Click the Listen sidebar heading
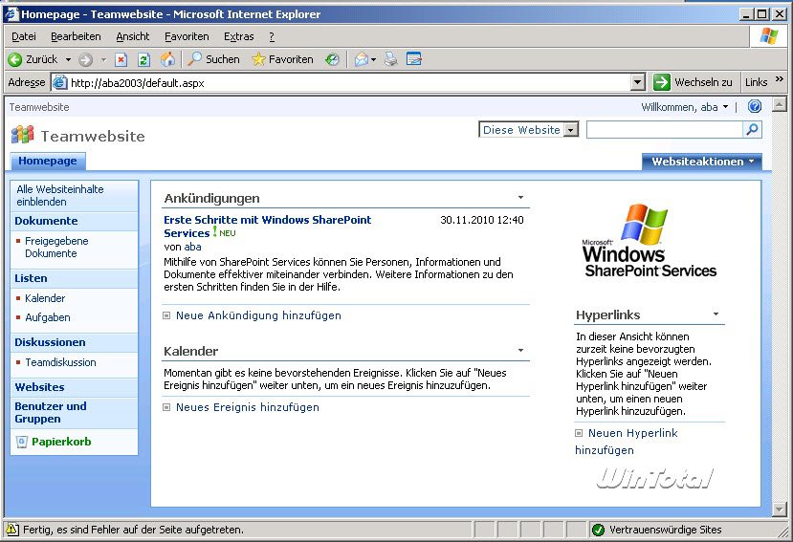Image resolution: width=793 pixels, height=542 pixels. 31,278
